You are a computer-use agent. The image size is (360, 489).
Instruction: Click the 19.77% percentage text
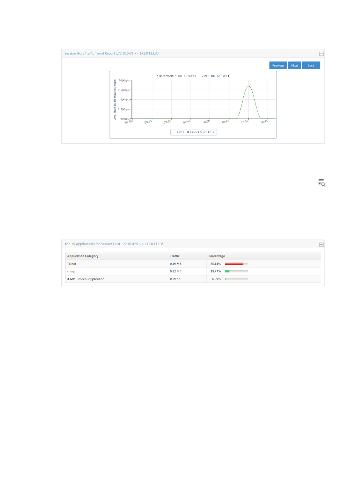click(x=215, y=271)
